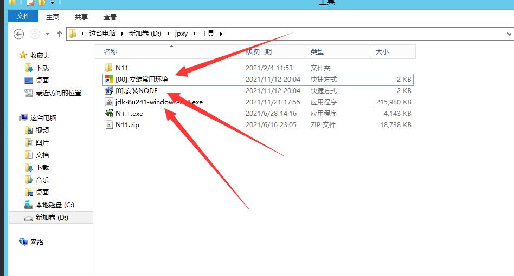
Task: Select the N11.zip archive icon
Action: [108, 125]
